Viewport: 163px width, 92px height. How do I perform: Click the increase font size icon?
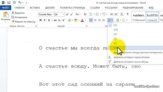pos(67,14)
